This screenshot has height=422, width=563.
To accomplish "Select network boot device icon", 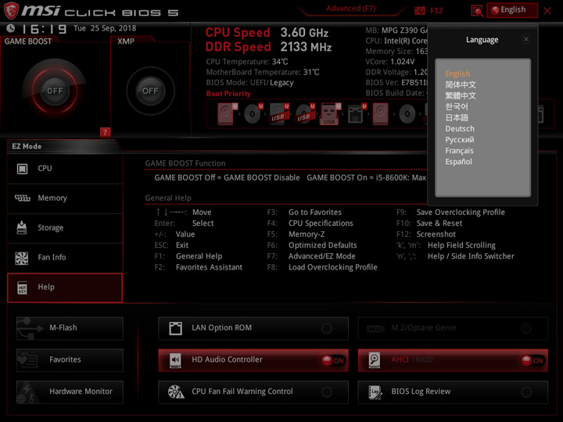I will 356,114.
